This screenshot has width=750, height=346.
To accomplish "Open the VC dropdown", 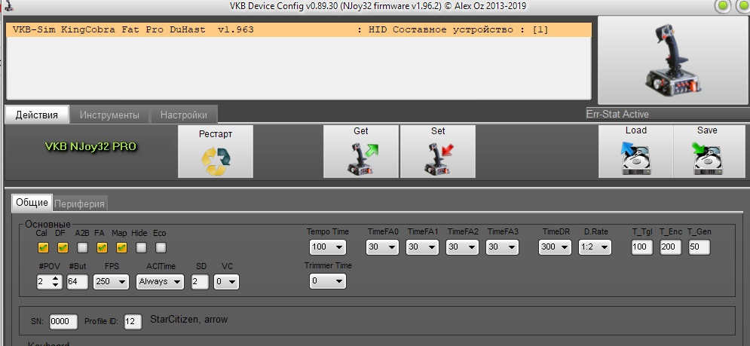I will point(226,281).
